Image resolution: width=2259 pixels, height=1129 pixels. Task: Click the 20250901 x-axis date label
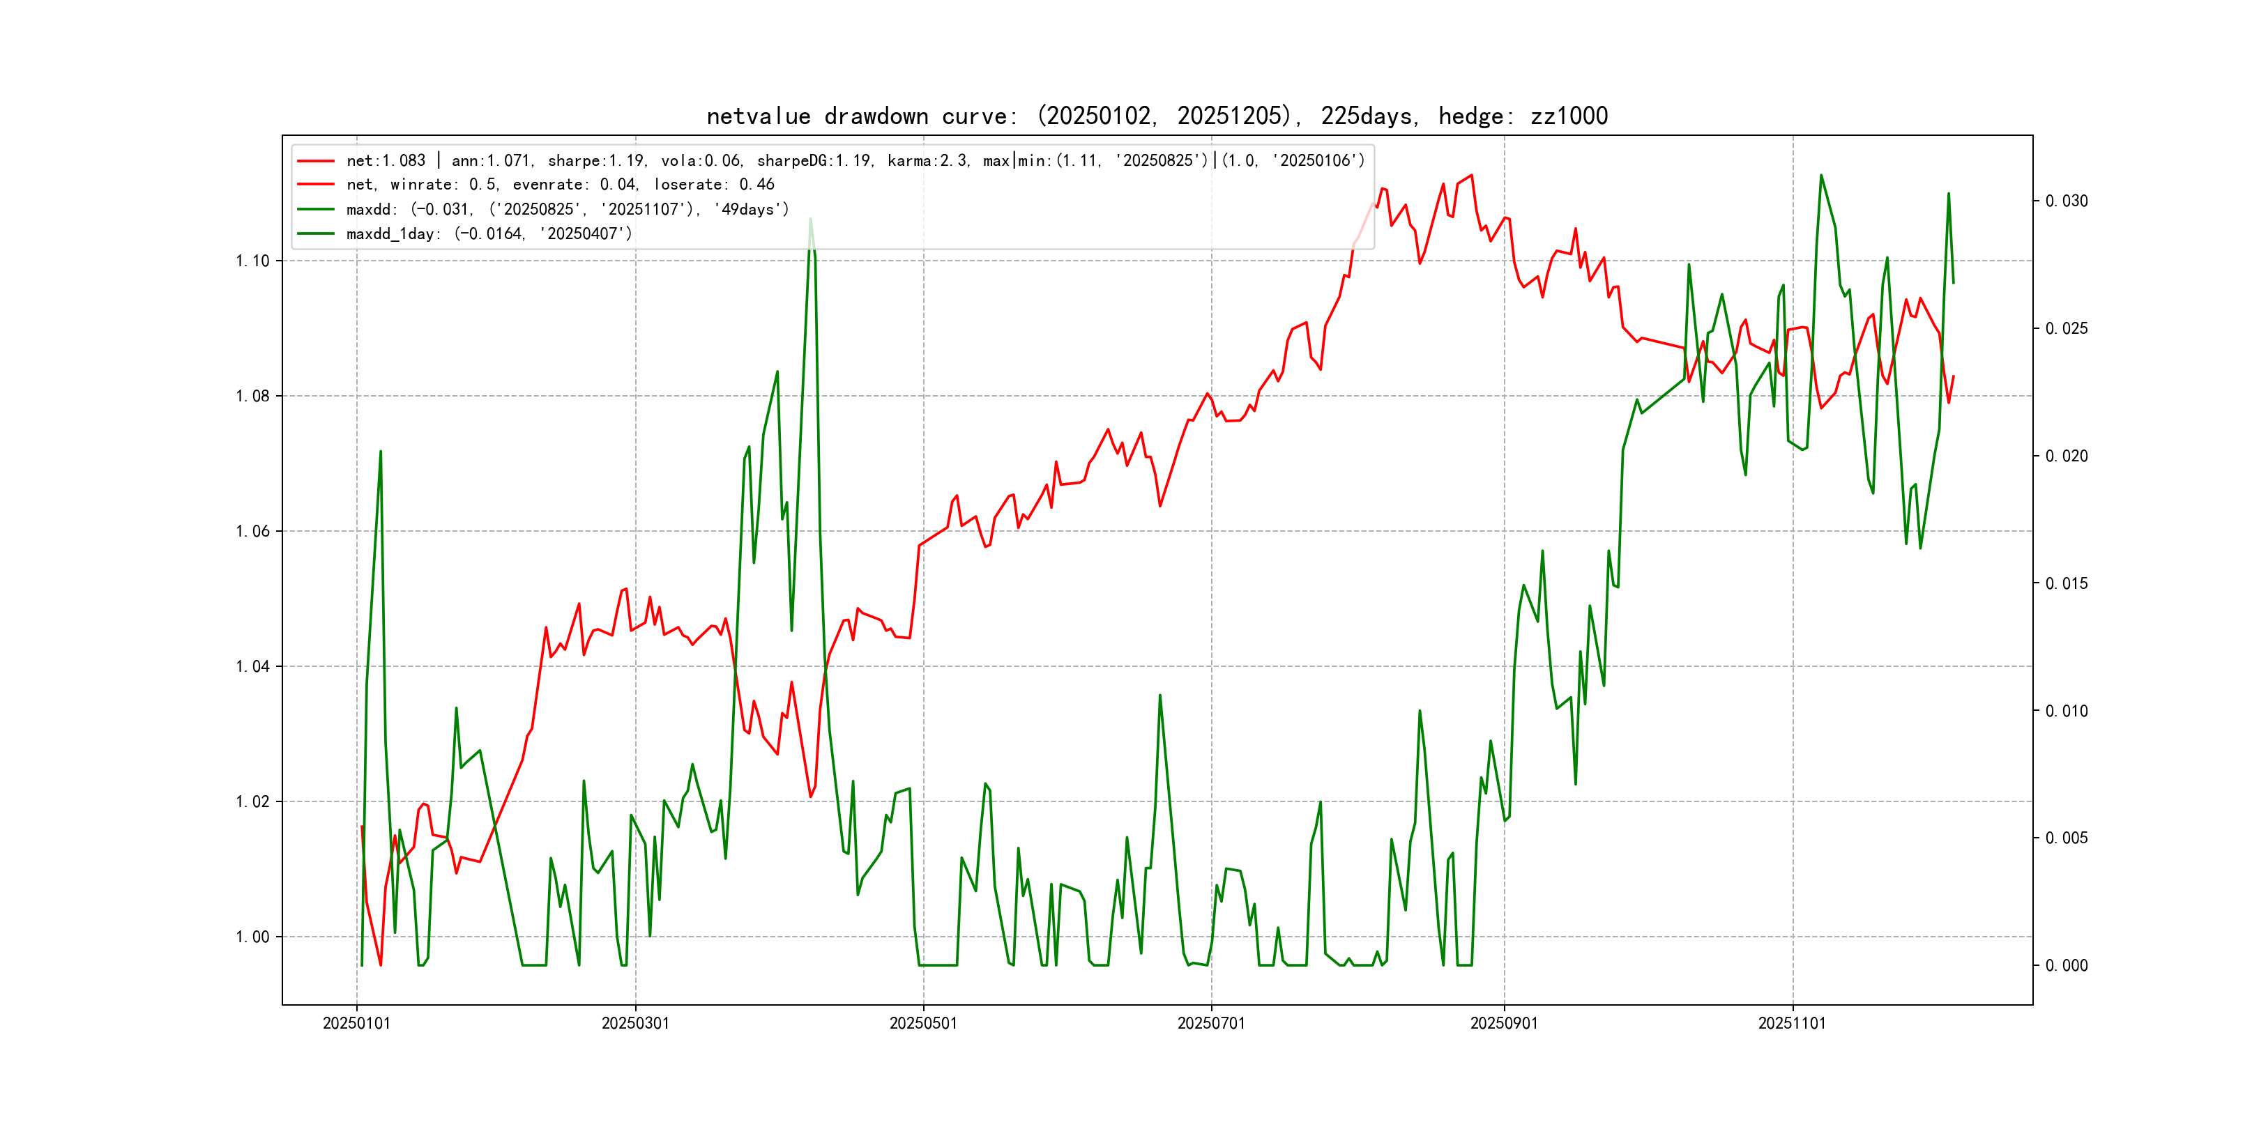click(x=1504, y=1023)
